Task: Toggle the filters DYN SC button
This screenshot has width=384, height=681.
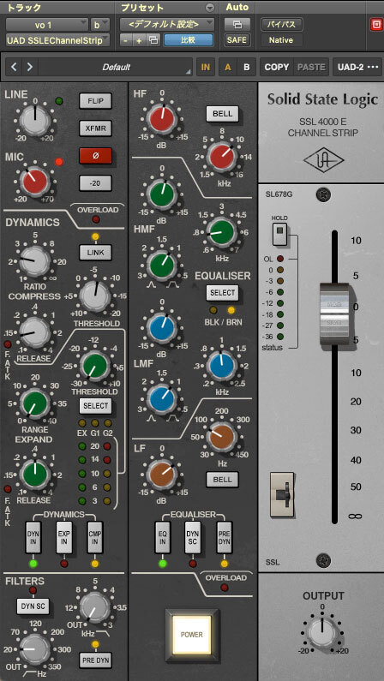Action: click(33, 606)
